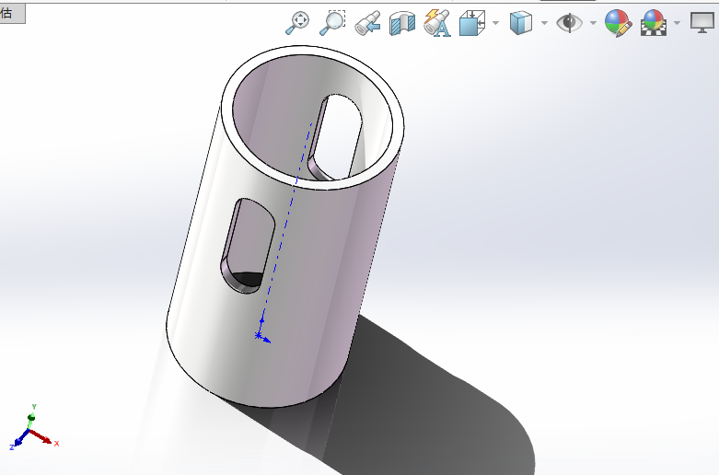Open the Edit Appearance color ball
The width and height of the screenshot is (719, 475).
(x=618, y=23)
